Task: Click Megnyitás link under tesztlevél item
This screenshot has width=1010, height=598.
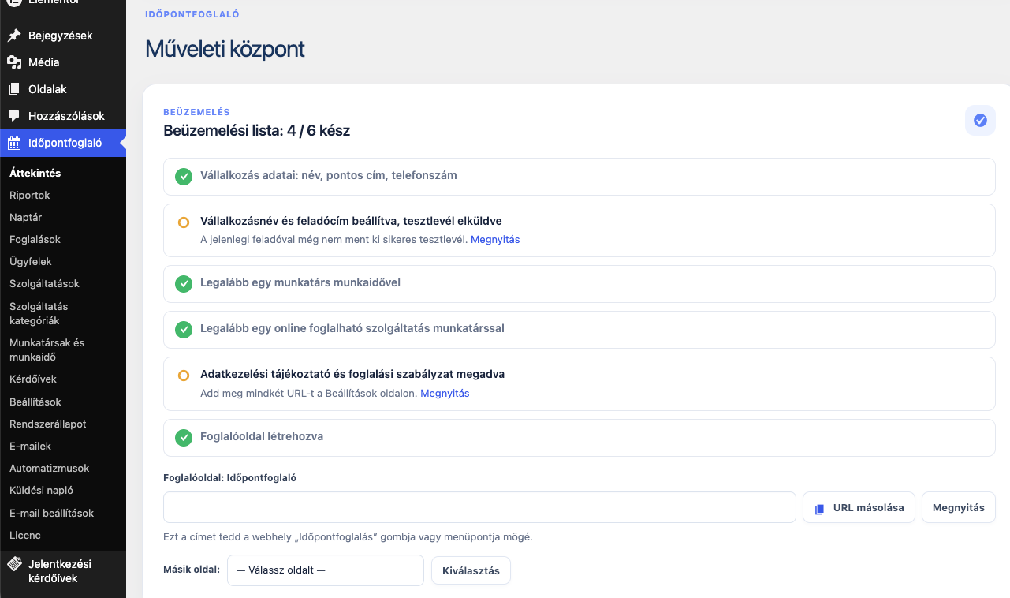Action: pos(495,239)
